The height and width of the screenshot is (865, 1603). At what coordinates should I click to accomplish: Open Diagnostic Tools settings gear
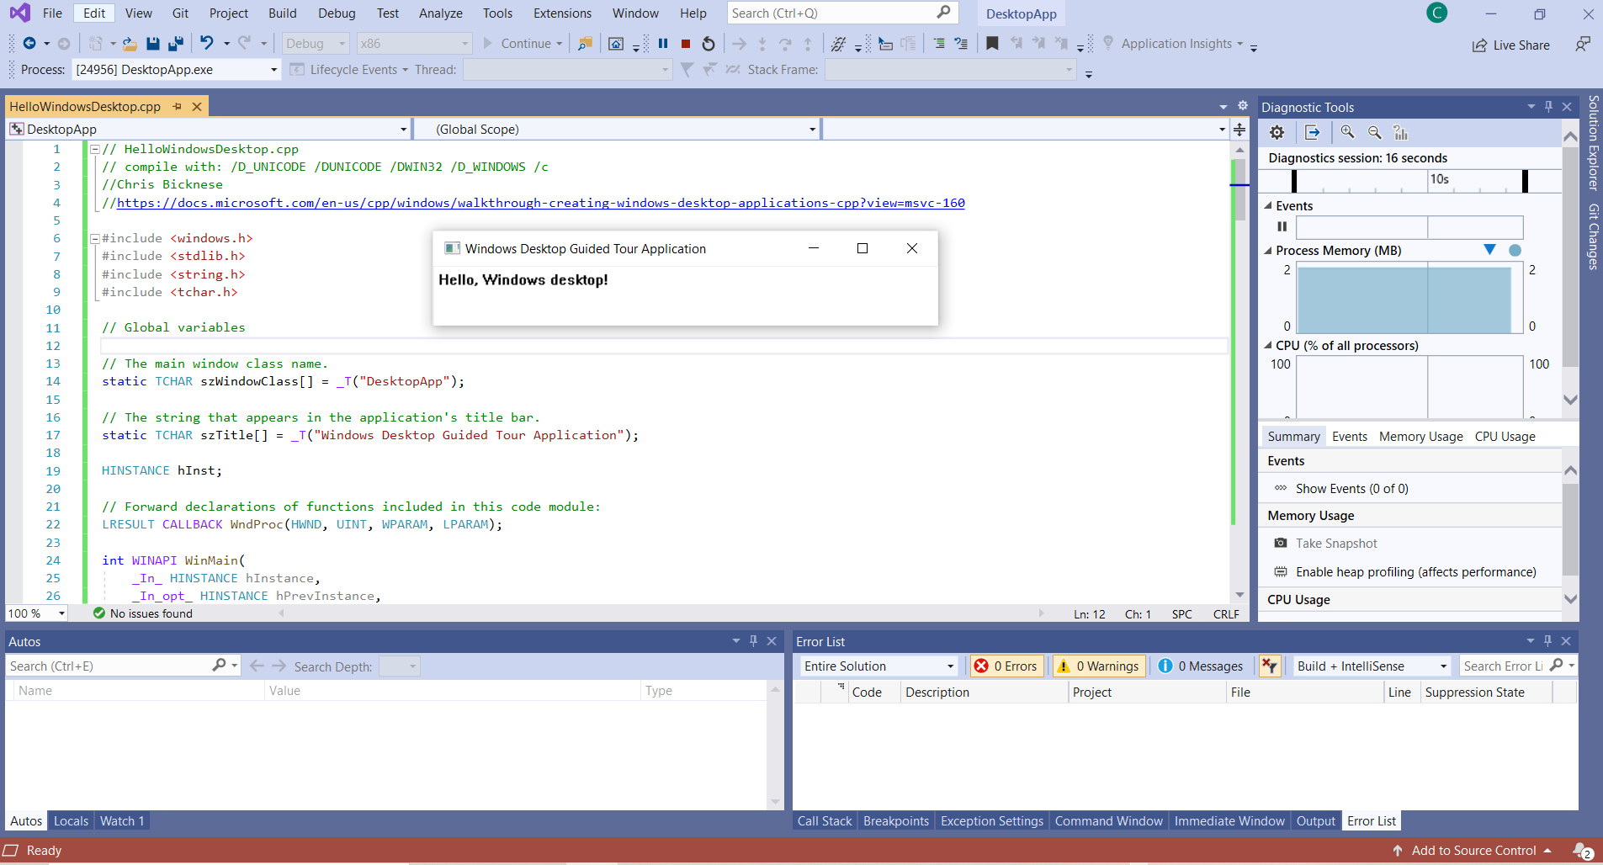(x=1276, y=132)
